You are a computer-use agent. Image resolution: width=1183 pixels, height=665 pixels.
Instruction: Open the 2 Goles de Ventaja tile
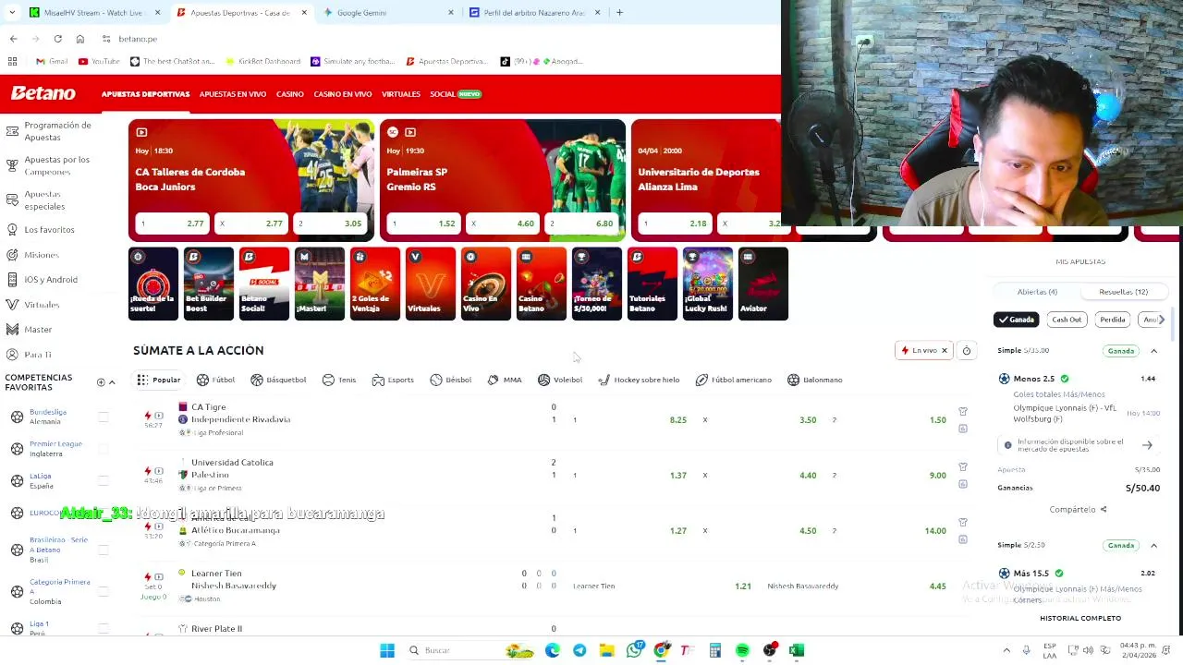pos(375,284)
